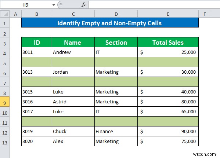Viewport: 220px width, 158px height.
Task: Open the Name Box dropdown arrow
Action: 54,5
